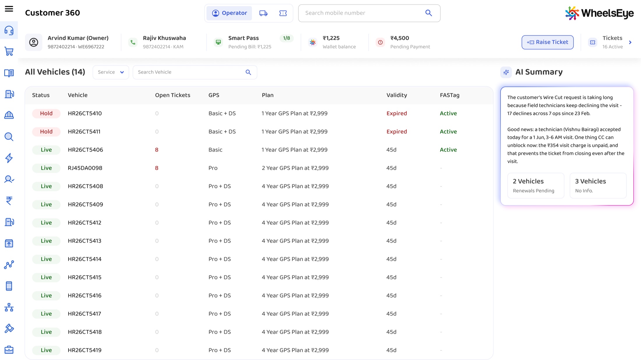
Task: Open the line graph analytics icon in sidebar
Action: coord(9,265)
